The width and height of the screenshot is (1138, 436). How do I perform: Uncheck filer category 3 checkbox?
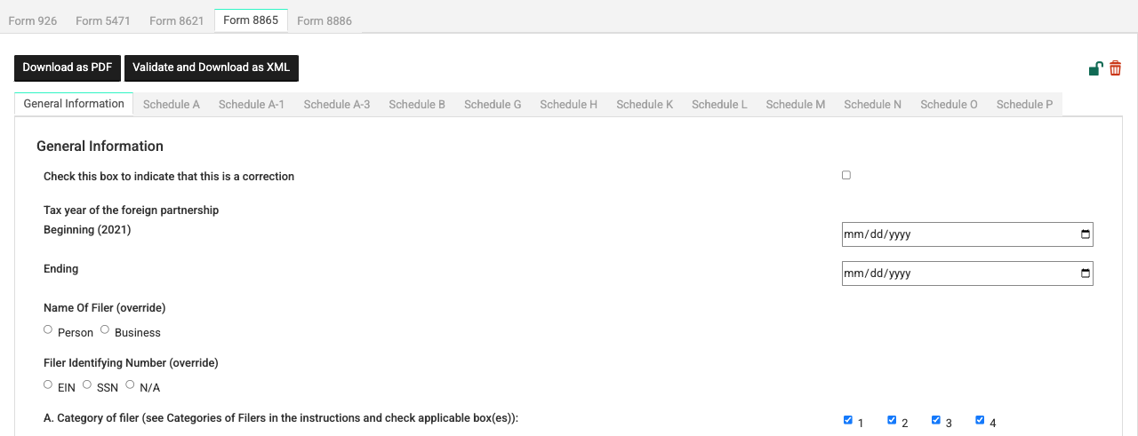coord(936,420)
